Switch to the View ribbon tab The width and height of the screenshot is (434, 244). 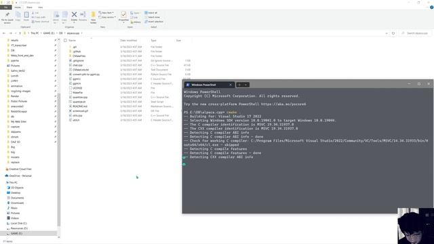pyautogui.click(x=41, y=7)
